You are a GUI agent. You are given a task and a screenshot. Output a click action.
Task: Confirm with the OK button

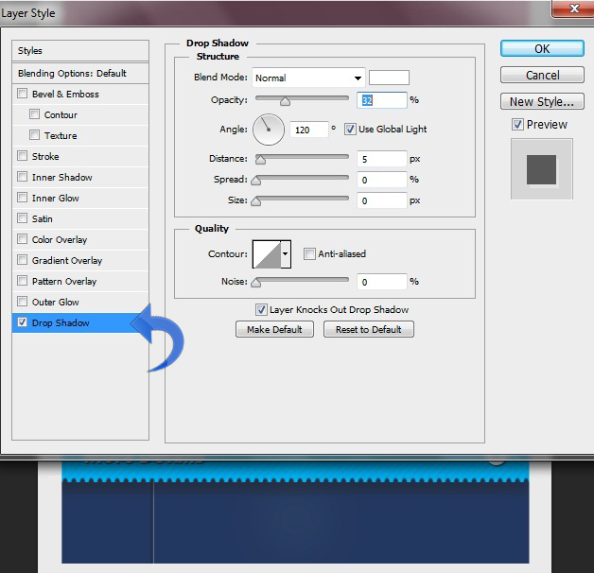542,49
